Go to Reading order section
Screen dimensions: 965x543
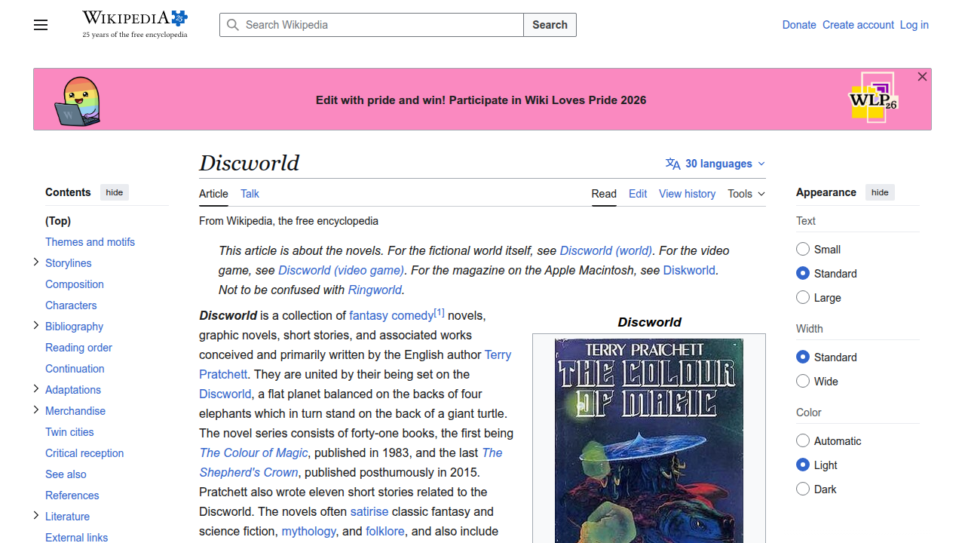click(x=78, y=348)
